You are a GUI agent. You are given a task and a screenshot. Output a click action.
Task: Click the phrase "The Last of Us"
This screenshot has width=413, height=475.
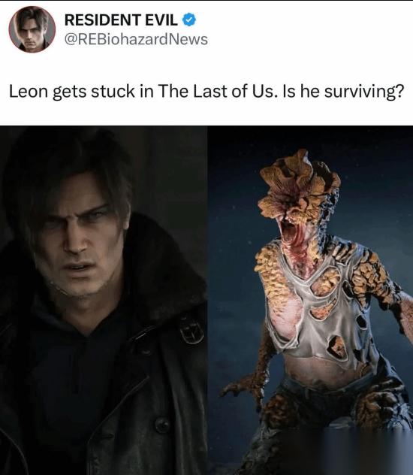point(217,91)
